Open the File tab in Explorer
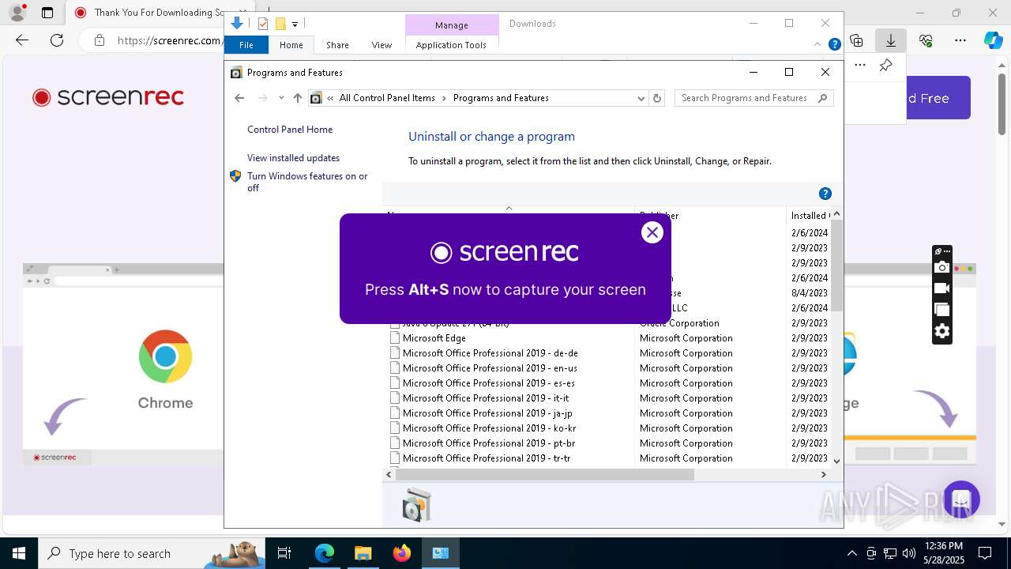The width and height of the screenshot is (1011, 569). tap(246, 45)
